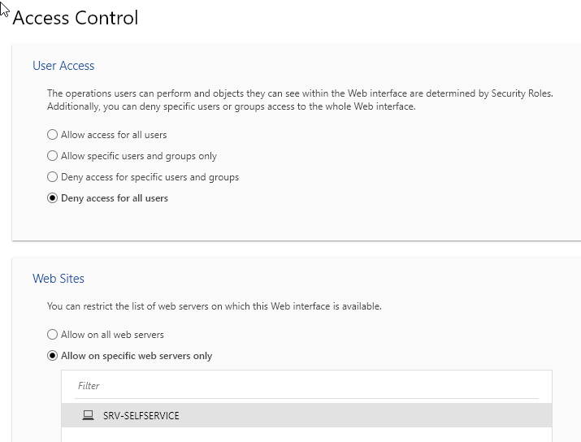Click the bold 'Allow on specific web servers only' label
The width and height of the screenshot is (581, 442).
[137, 356]
